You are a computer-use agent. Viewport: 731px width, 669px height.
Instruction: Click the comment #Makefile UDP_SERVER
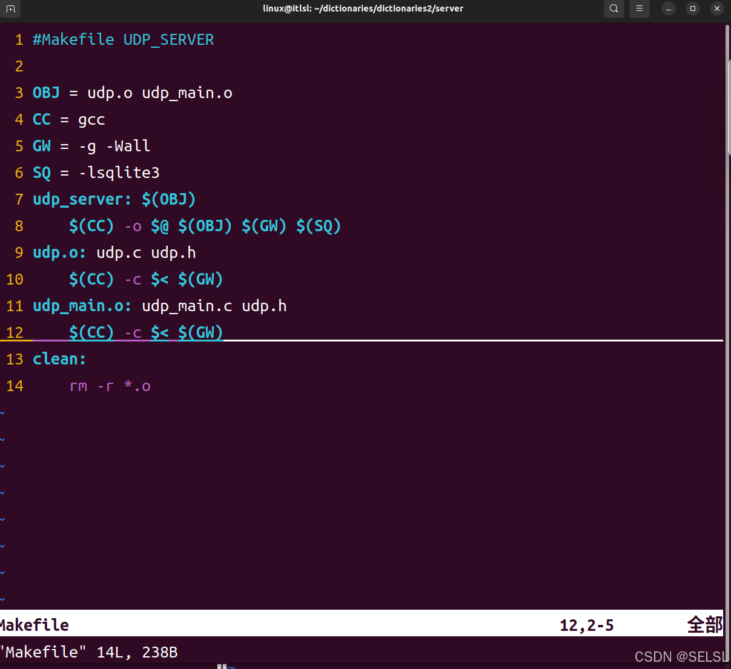click(x=123, y=39)
